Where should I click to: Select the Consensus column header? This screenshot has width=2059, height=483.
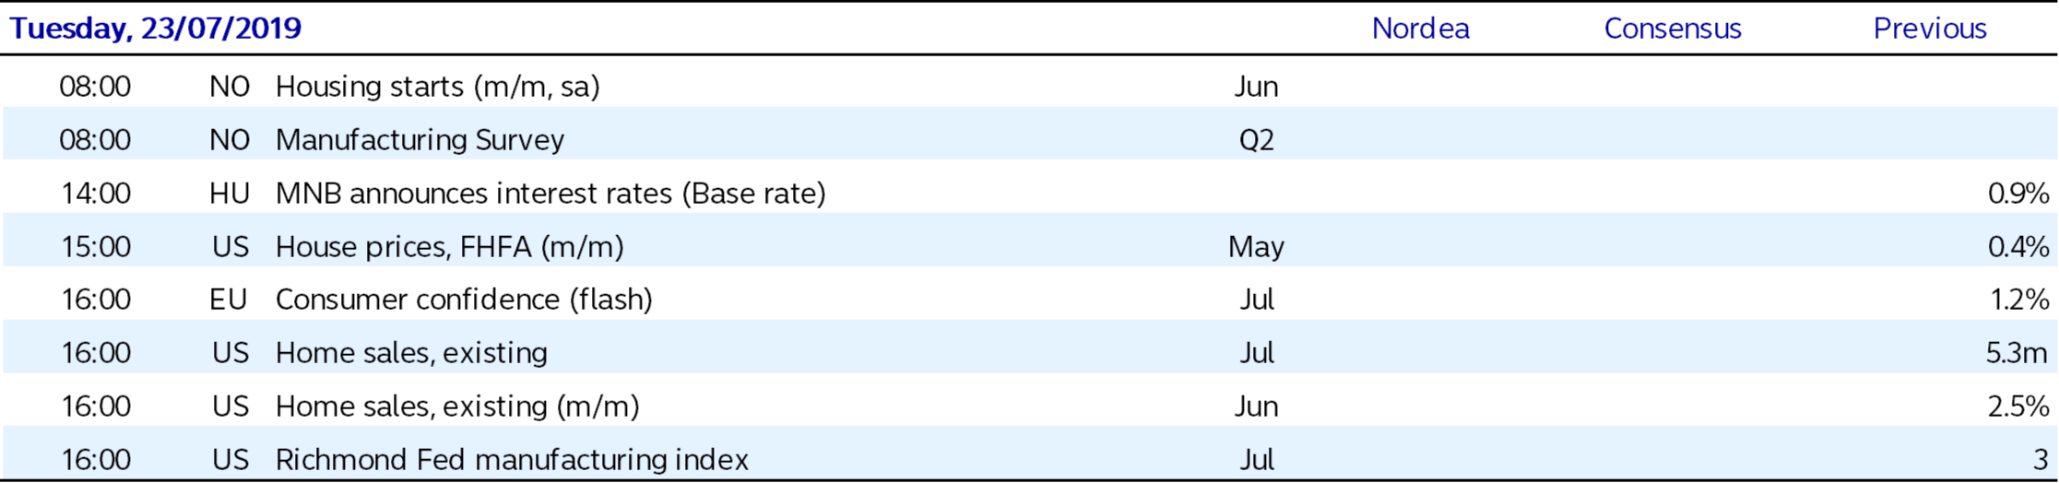(x=1672, y=29)
